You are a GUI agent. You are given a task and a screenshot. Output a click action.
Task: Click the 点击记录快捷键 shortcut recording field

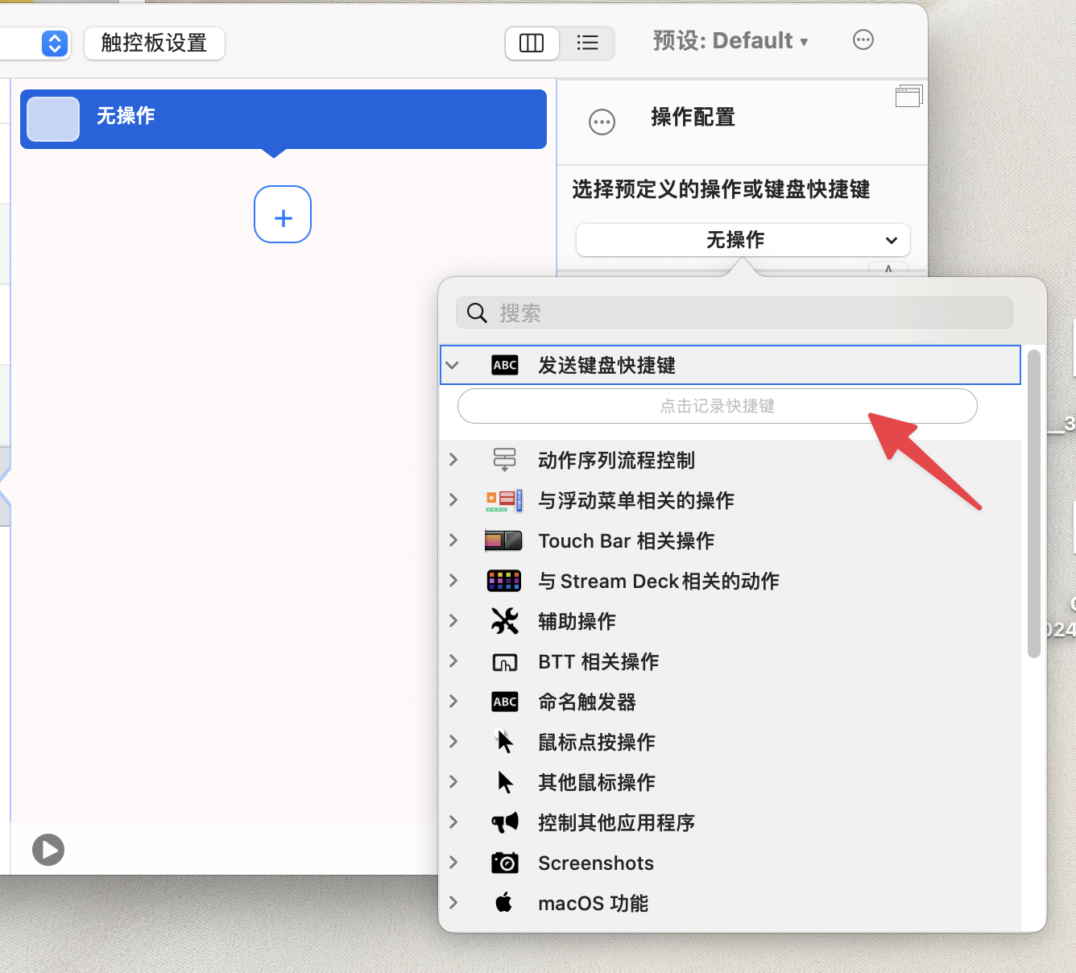(x=717, y=406)
